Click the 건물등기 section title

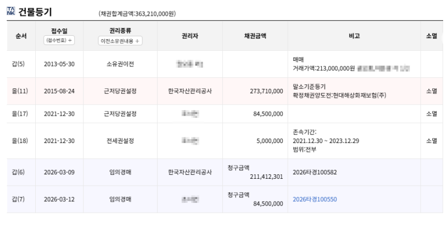point(35,12)
